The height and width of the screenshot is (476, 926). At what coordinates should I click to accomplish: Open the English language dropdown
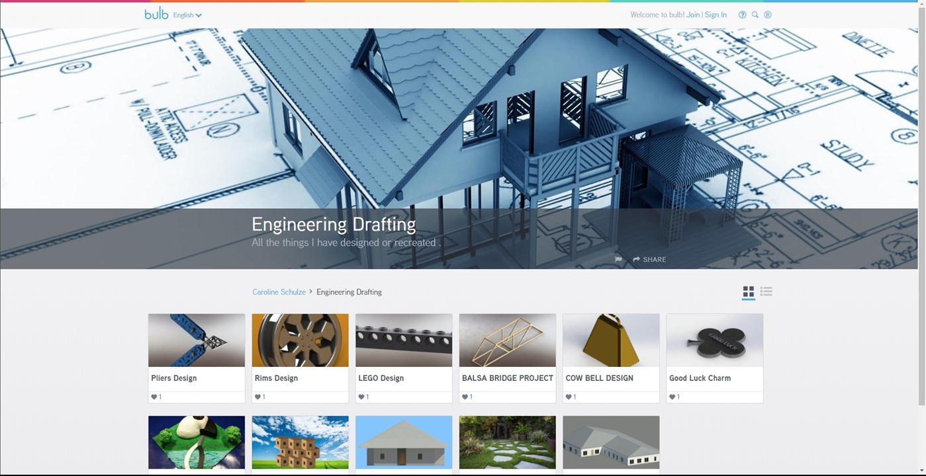click(187, 15)
